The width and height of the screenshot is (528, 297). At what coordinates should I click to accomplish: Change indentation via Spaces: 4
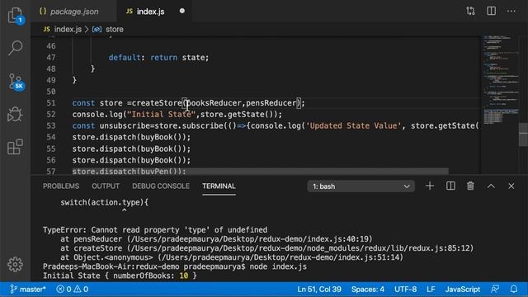368,289
